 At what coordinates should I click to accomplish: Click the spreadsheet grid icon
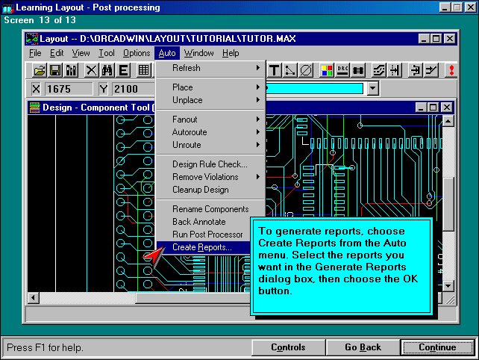tap(143, 70)
